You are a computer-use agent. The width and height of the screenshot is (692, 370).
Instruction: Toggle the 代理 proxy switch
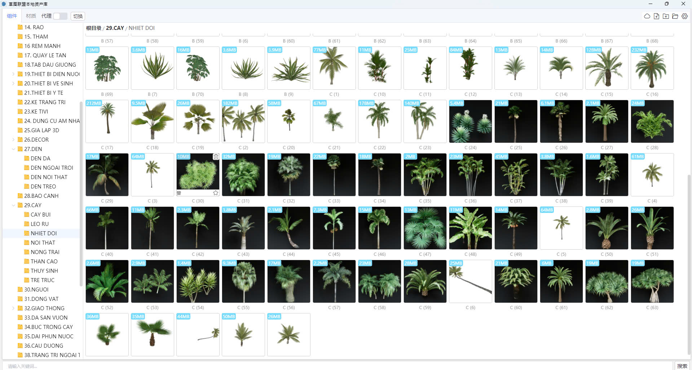[x=60, y=16]
